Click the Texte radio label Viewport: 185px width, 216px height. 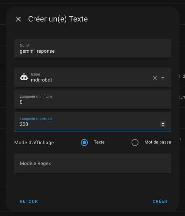coord(99,142)
